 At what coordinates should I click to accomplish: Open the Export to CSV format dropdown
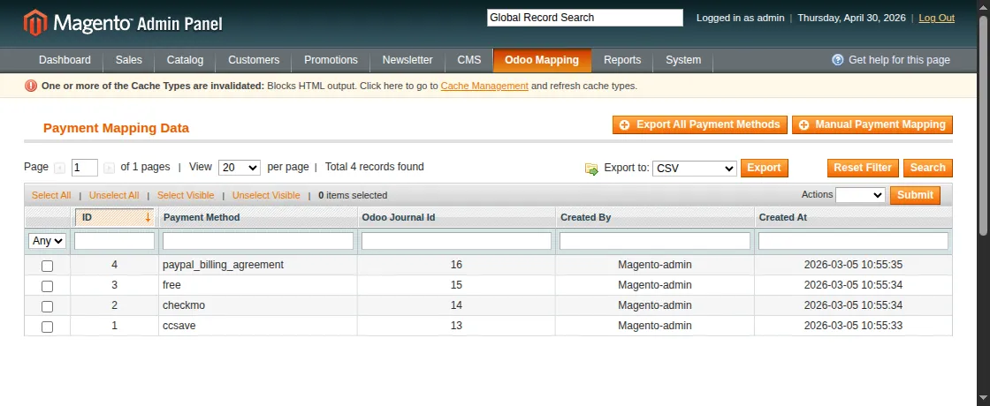tap(695, 169)
